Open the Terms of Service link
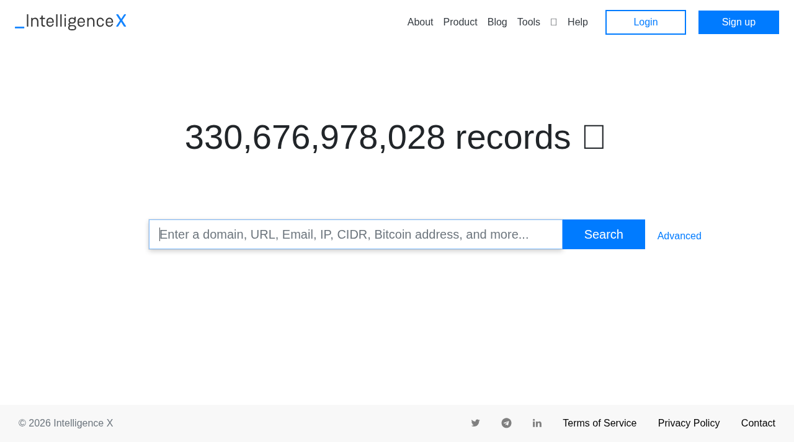 599,423
